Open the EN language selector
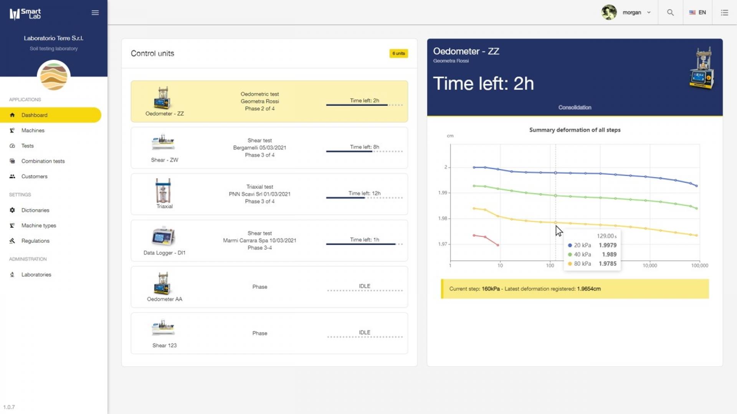This screenshot has width=737, height=414. pos(697,13)
